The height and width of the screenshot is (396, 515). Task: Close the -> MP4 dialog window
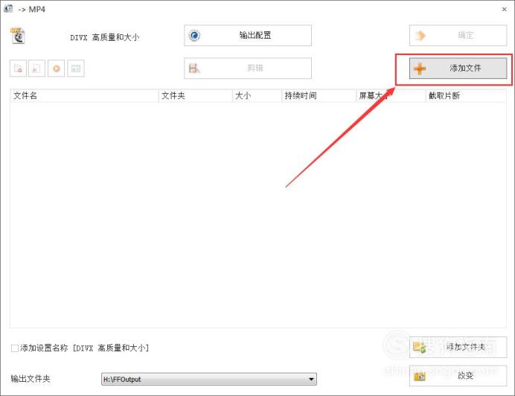(x=504, y=10)
